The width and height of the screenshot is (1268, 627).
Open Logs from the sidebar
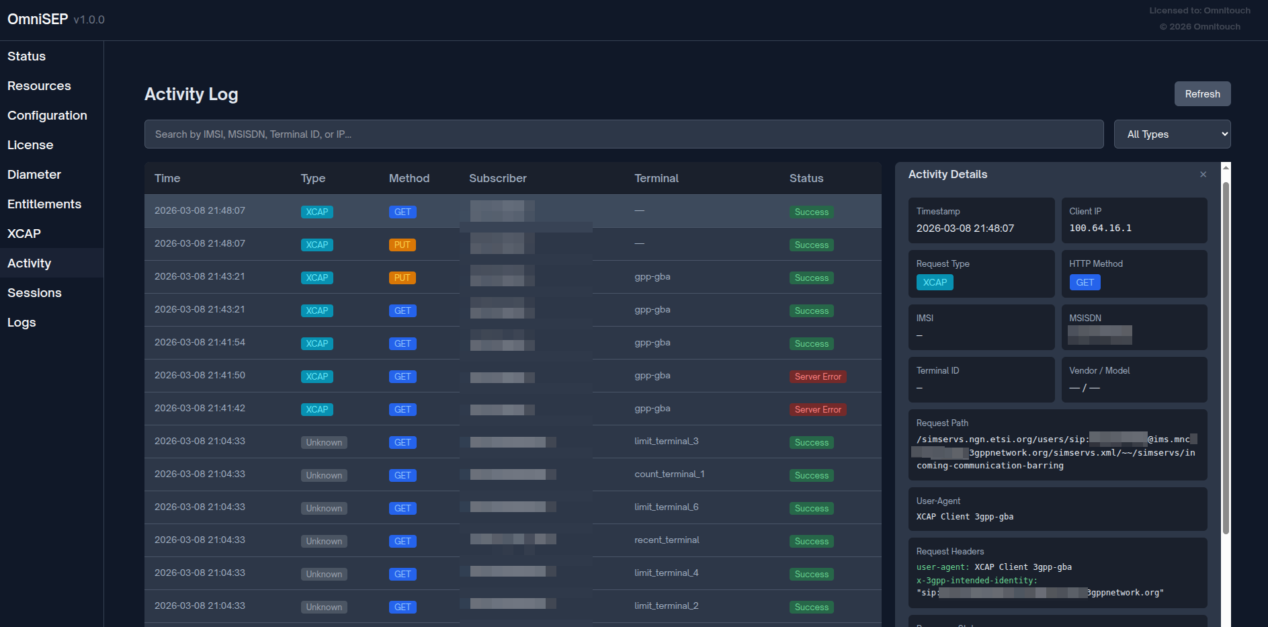tap(22, 323)
